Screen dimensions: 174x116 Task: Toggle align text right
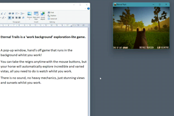[x=17, y=18]
